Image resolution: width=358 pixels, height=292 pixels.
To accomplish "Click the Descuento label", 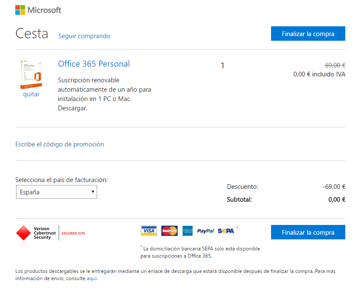I will pos(243,187).
